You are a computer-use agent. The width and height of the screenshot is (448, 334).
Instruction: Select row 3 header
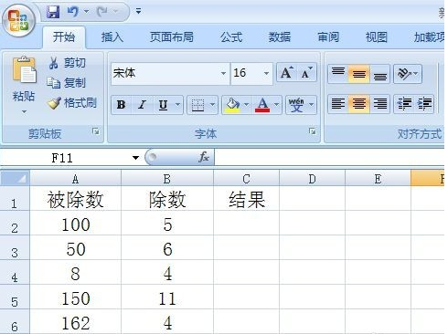(x=15, y=247)
